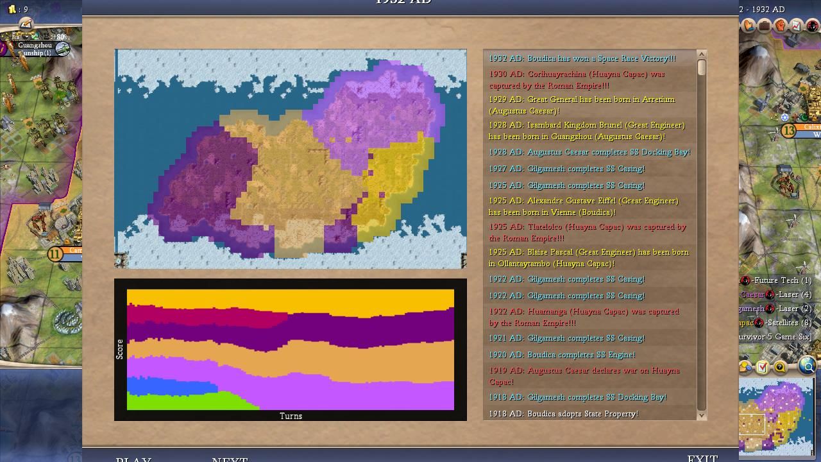Open the globe view magnifier icon
821x462 pixels.
tap(808, 366)
